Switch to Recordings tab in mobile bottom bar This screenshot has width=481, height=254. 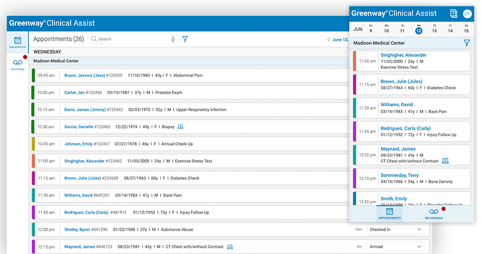[434, 213]
